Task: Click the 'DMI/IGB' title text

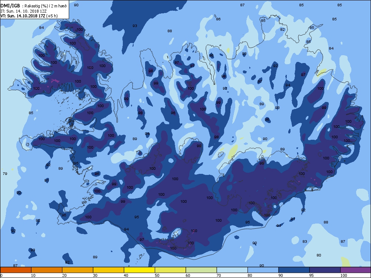Action: tap(10, 6)
